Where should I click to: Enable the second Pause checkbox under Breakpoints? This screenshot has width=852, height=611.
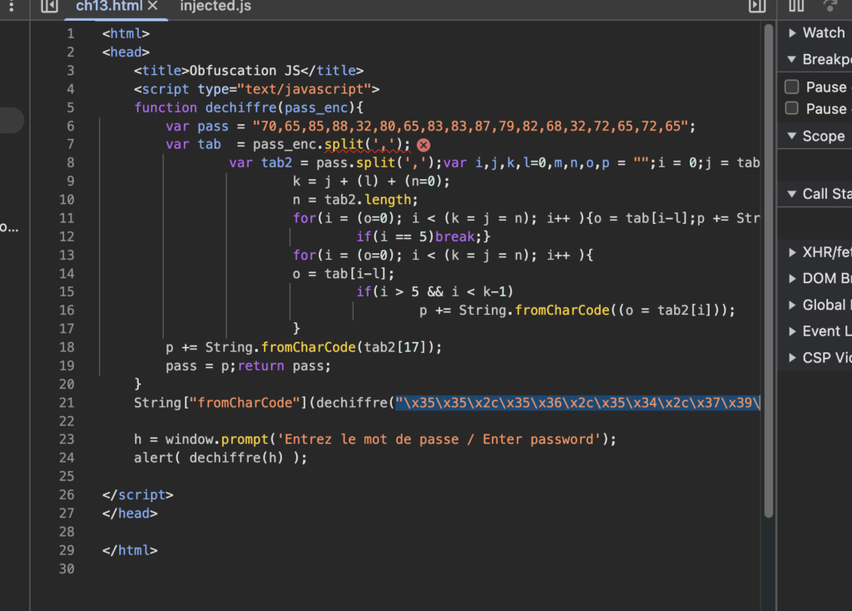792,108
